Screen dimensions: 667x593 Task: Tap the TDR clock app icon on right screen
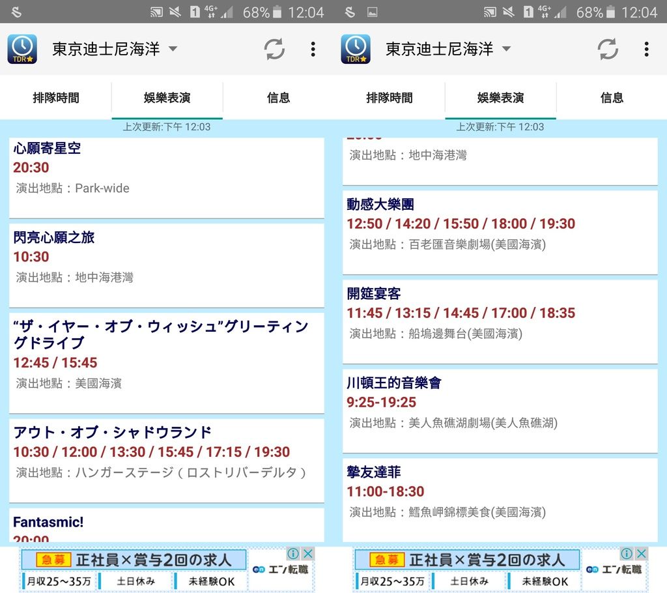pos(356,50)
